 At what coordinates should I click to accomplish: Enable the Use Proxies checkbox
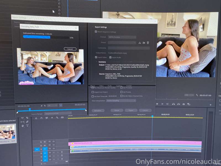(122, 92)
